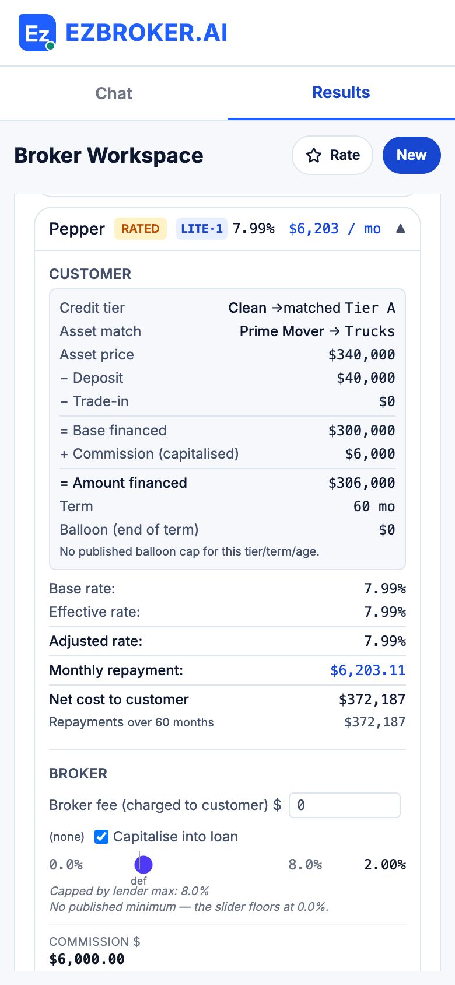Click the 7.99% rate in Pepper header
The height and width of the screenshot is (985, 455).
[x=254, y=229]
